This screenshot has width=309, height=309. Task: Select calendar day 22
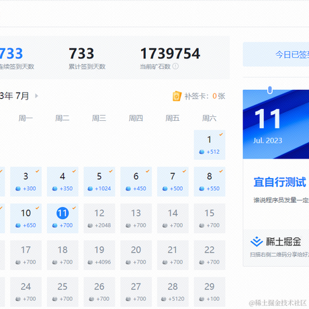click(x=210, y=255)
